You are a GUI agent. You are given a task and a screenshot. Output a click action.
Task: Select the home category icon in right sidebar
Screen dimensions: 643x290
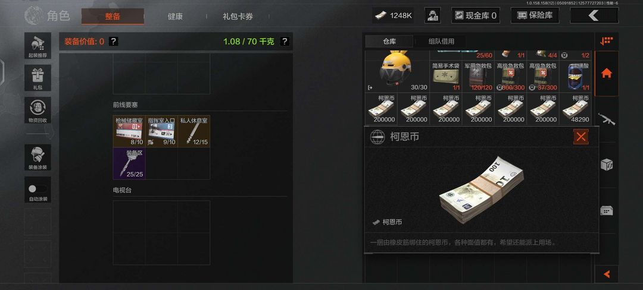pos(607,74)
